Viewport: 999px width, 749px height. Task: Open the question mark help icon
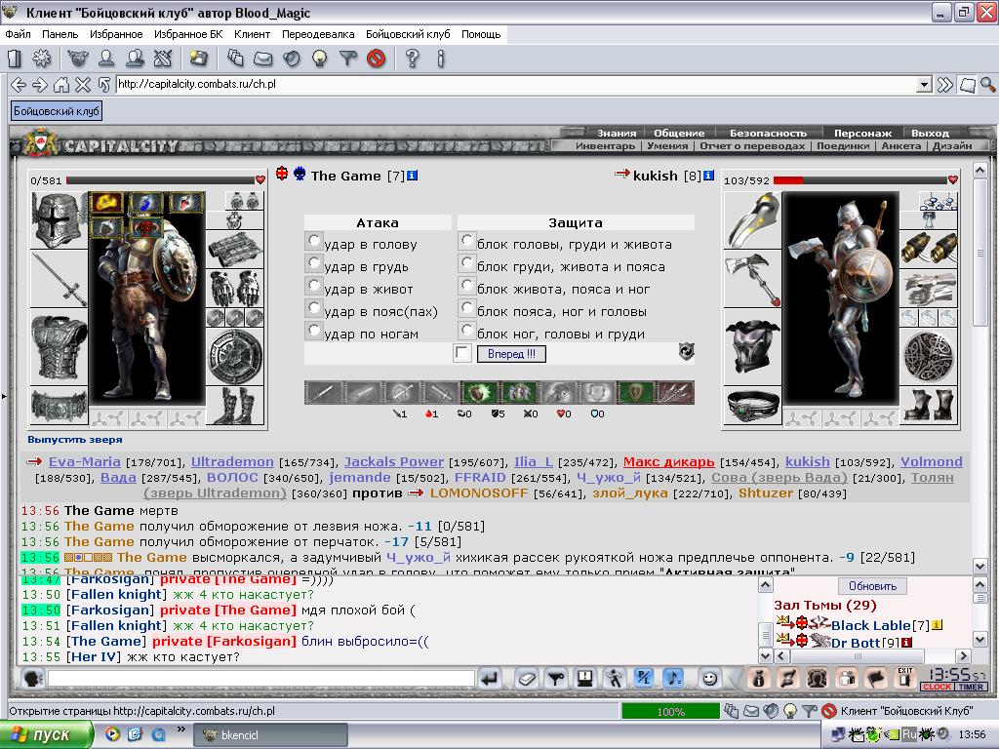pos(413,59)
